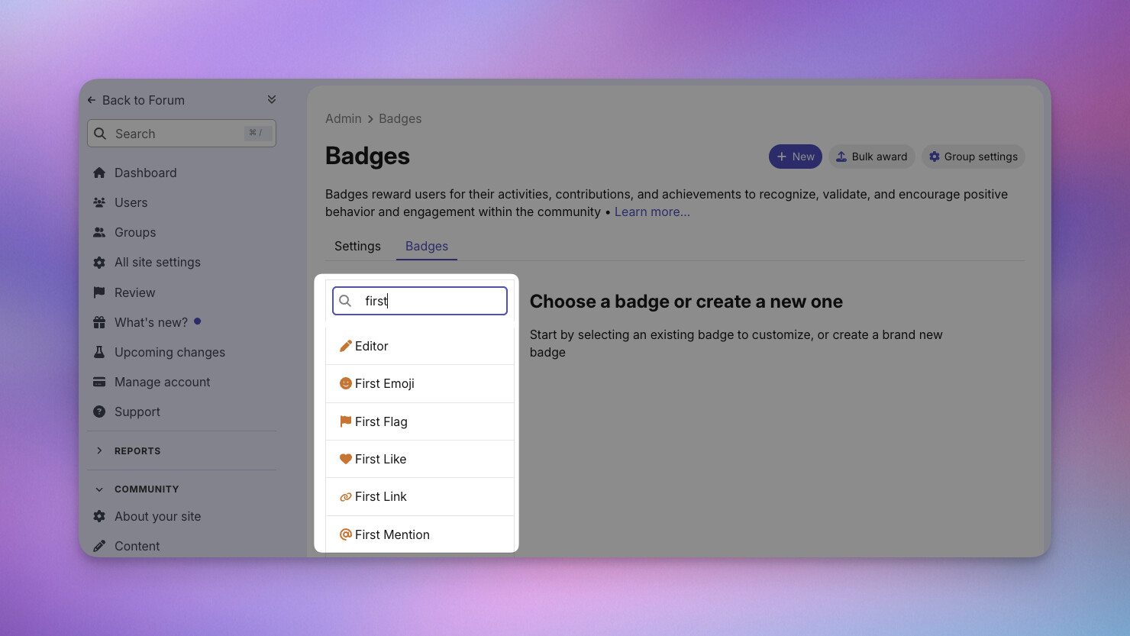Select the First Emoji badge
The width and height of the screenshot is (1130, 636).
[x=420, y=383]
